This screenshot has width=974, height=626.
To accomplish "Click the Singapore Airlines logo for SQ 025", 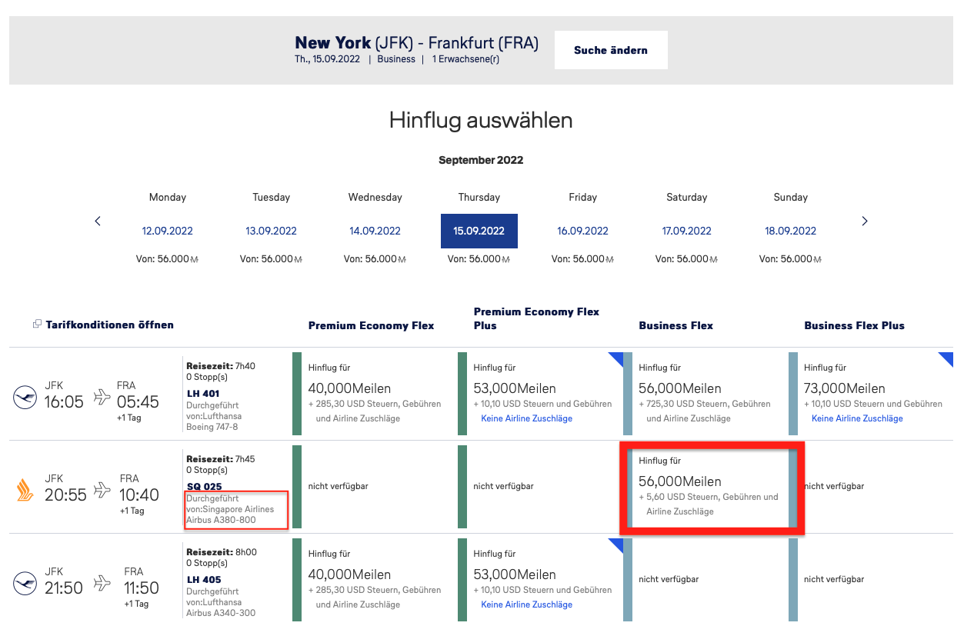I will click(x=25, y=491).
